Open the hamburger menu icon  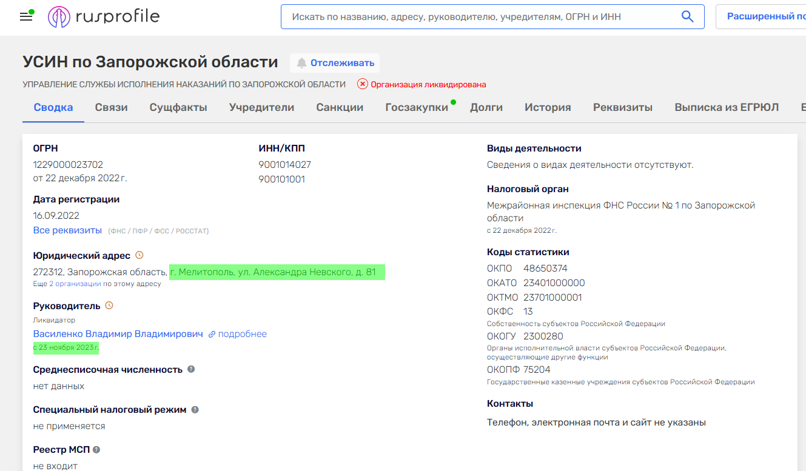click(x=26, y=17)
